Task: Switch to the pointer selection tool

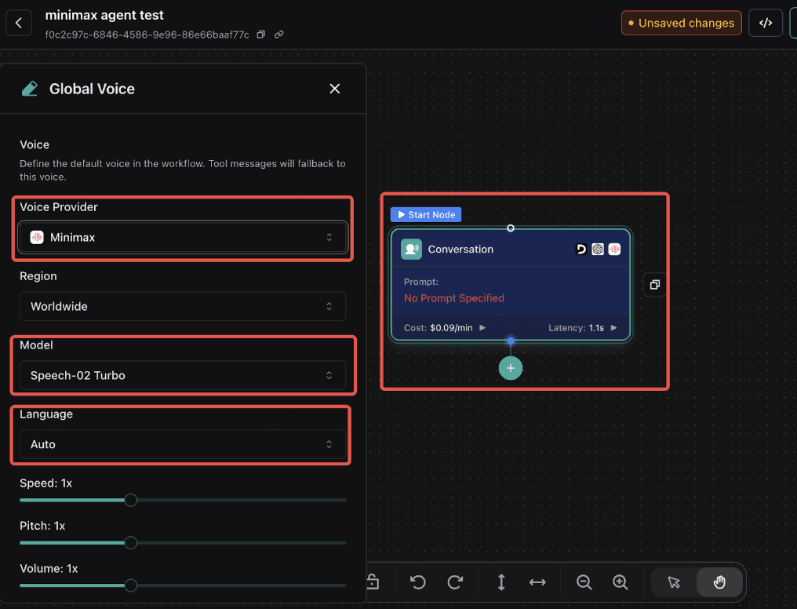Action: point(674,582)
